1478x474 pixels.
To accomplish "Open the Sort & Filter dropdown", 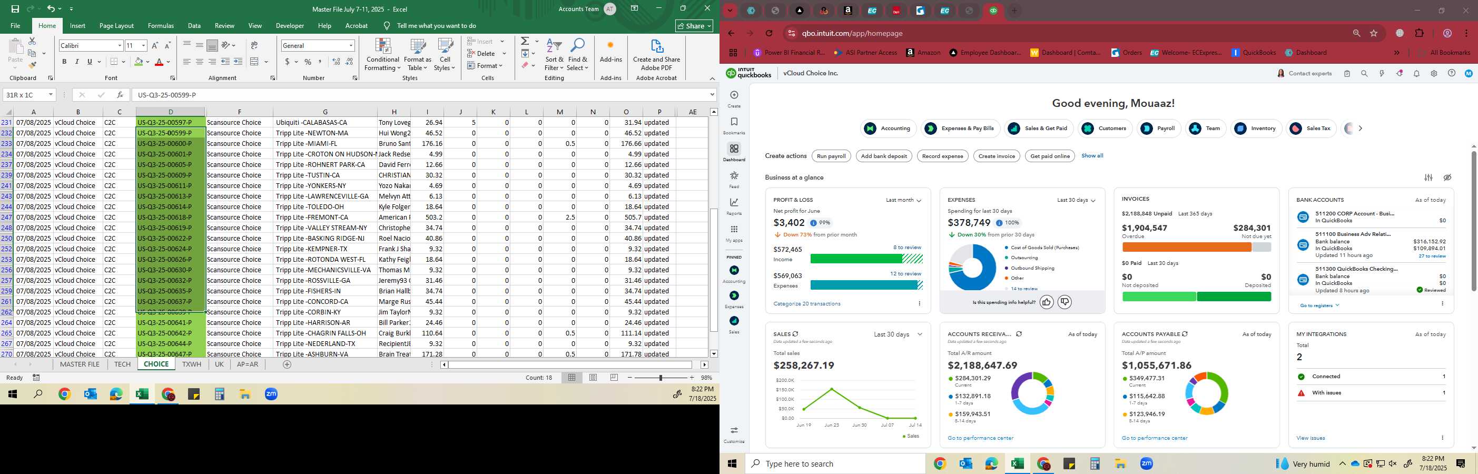I will [554, 55].
